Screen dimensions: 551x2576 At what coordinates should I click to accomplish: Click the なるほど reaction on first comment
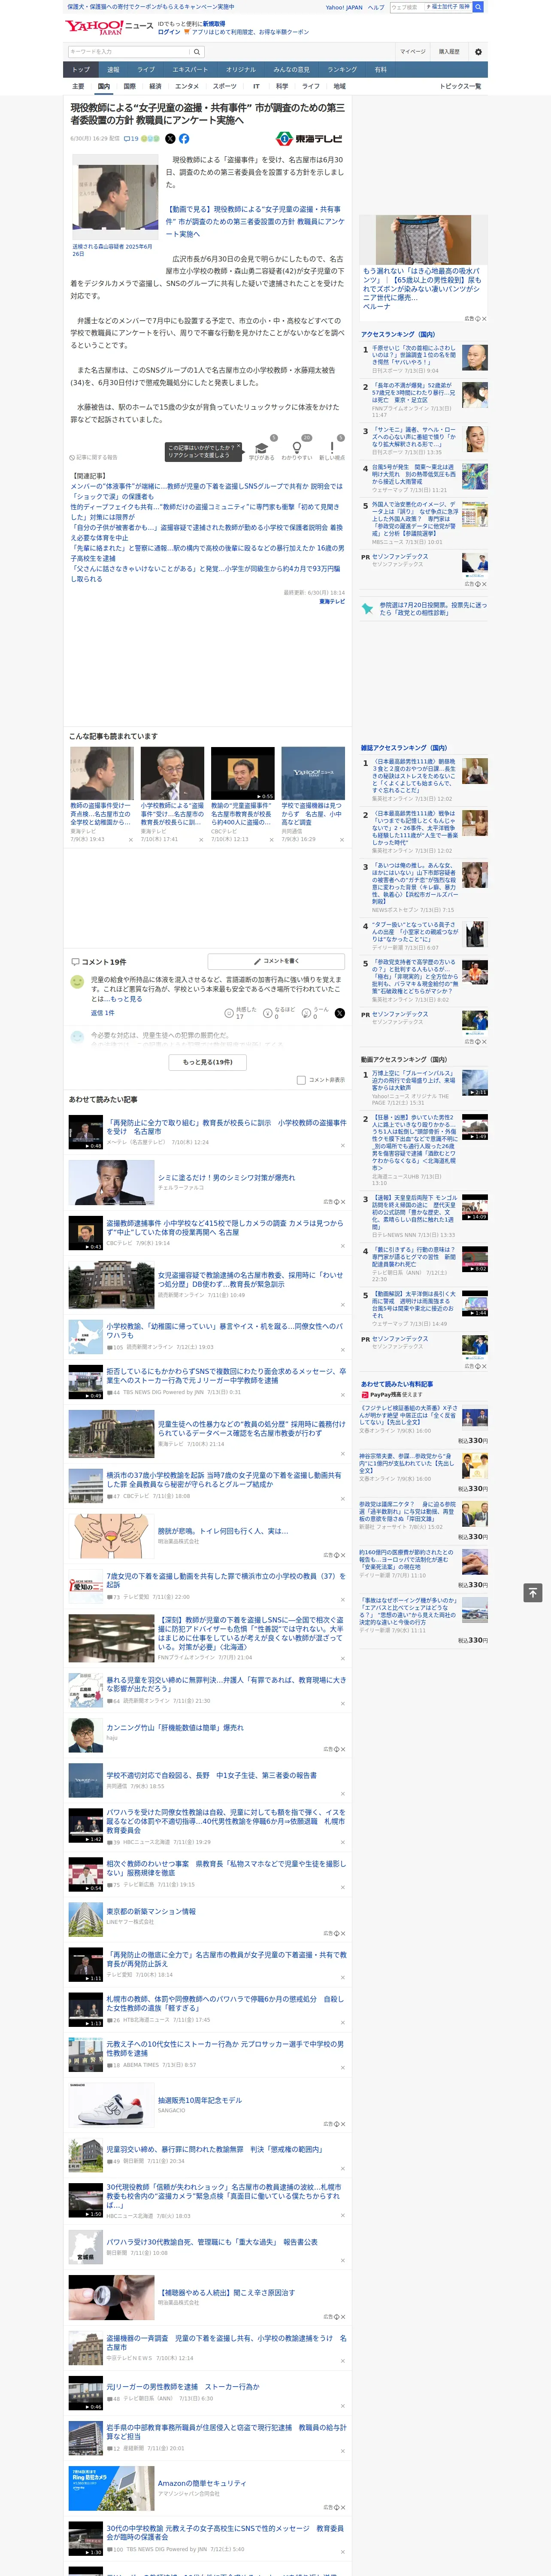point(278,1013)
